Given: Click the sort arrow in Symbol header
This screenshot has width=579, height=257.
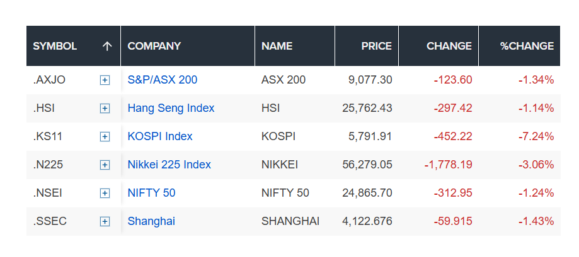Looking at the screenshot, I should (107, 46).
